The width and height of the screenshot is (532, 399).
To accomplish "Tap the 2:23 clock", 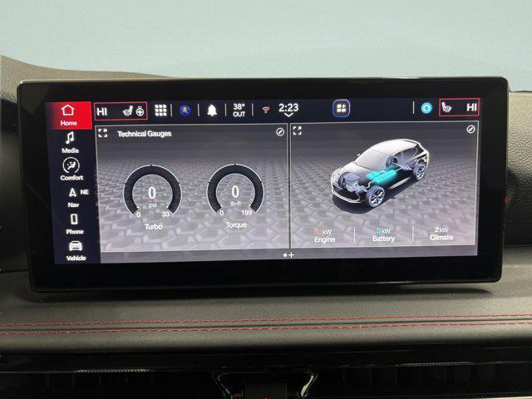I will (x=288, y=107).
